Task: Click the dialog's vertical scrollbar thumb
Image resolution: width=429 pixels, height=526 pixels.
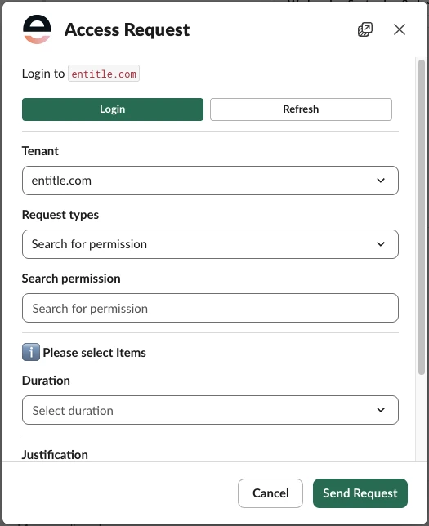Action: pos(422,217)
